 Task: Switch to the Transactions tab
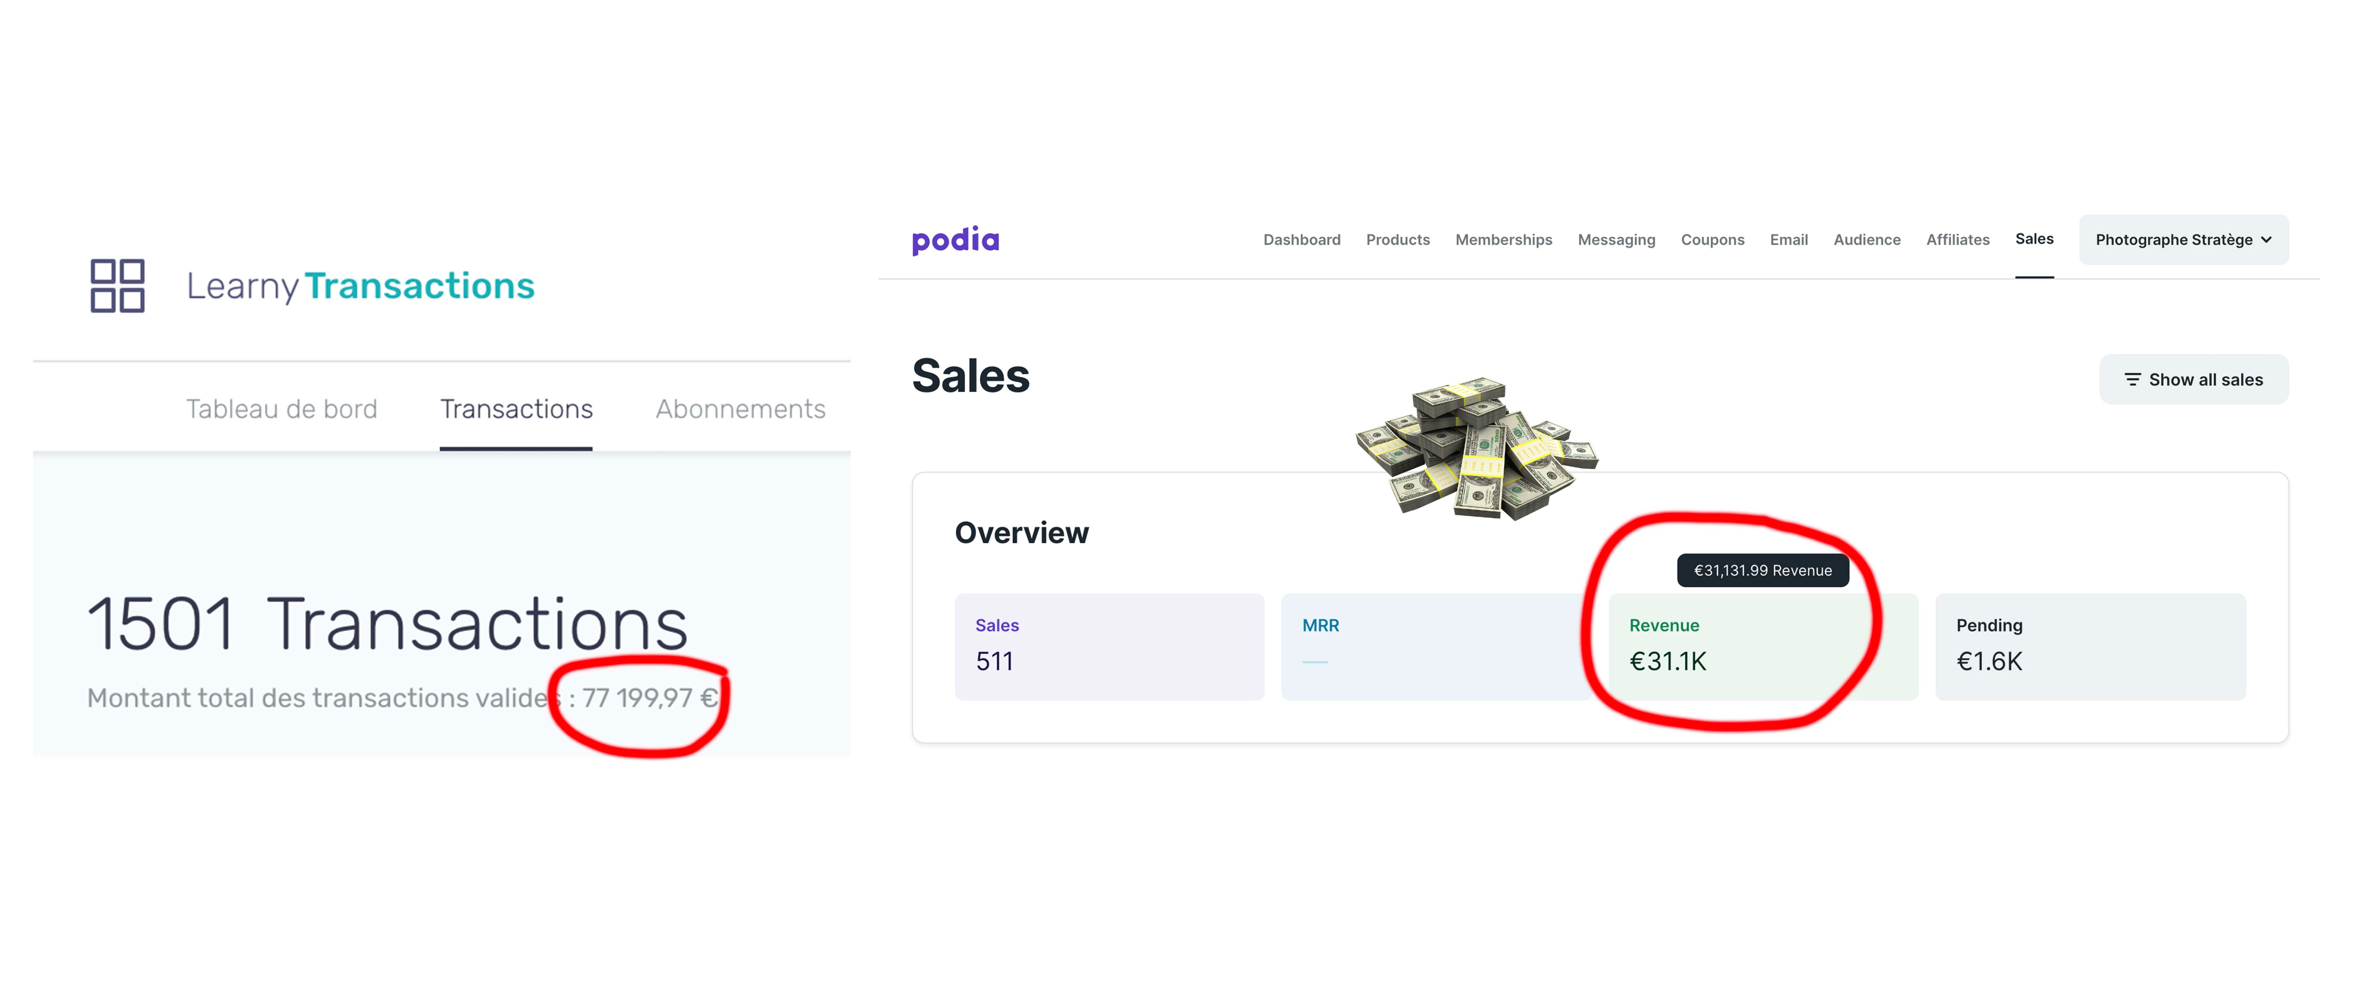pyautogui.click(x=516, y=409)
